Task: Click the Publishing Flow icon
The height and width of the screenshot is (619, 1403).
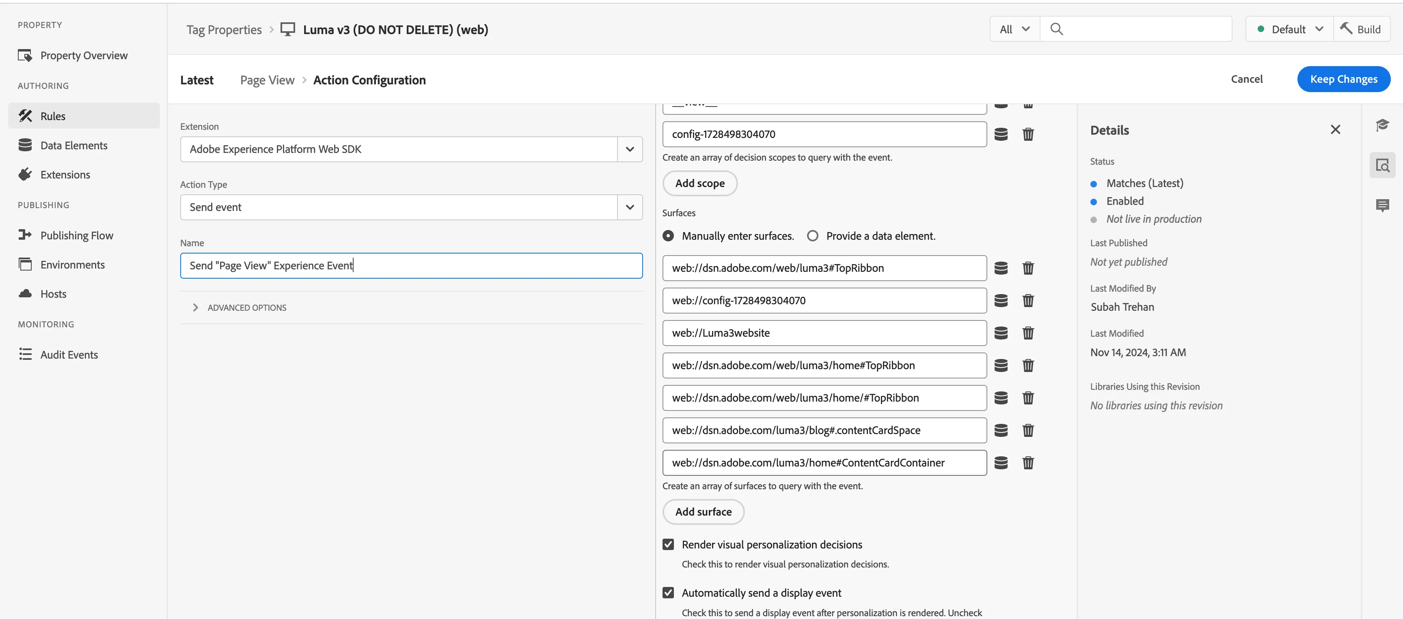Action: [25, 234]
